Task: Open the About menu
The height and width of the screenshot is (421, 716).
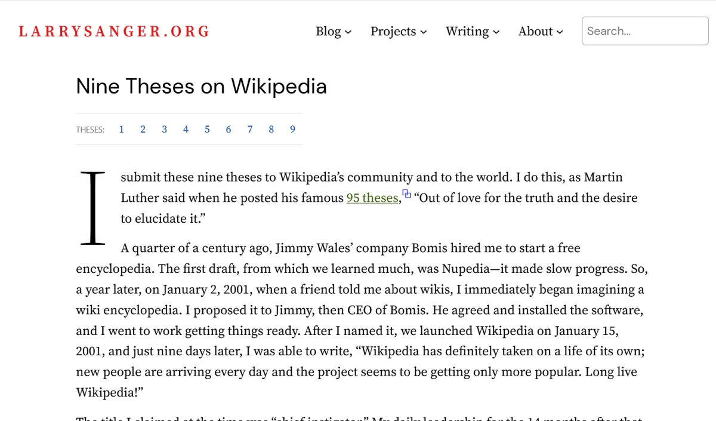Action: tap(535, 32)
